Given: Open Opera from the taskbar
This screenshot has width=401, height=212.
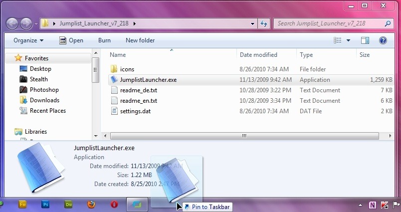Looking at the screenshot, I should 114,205.
